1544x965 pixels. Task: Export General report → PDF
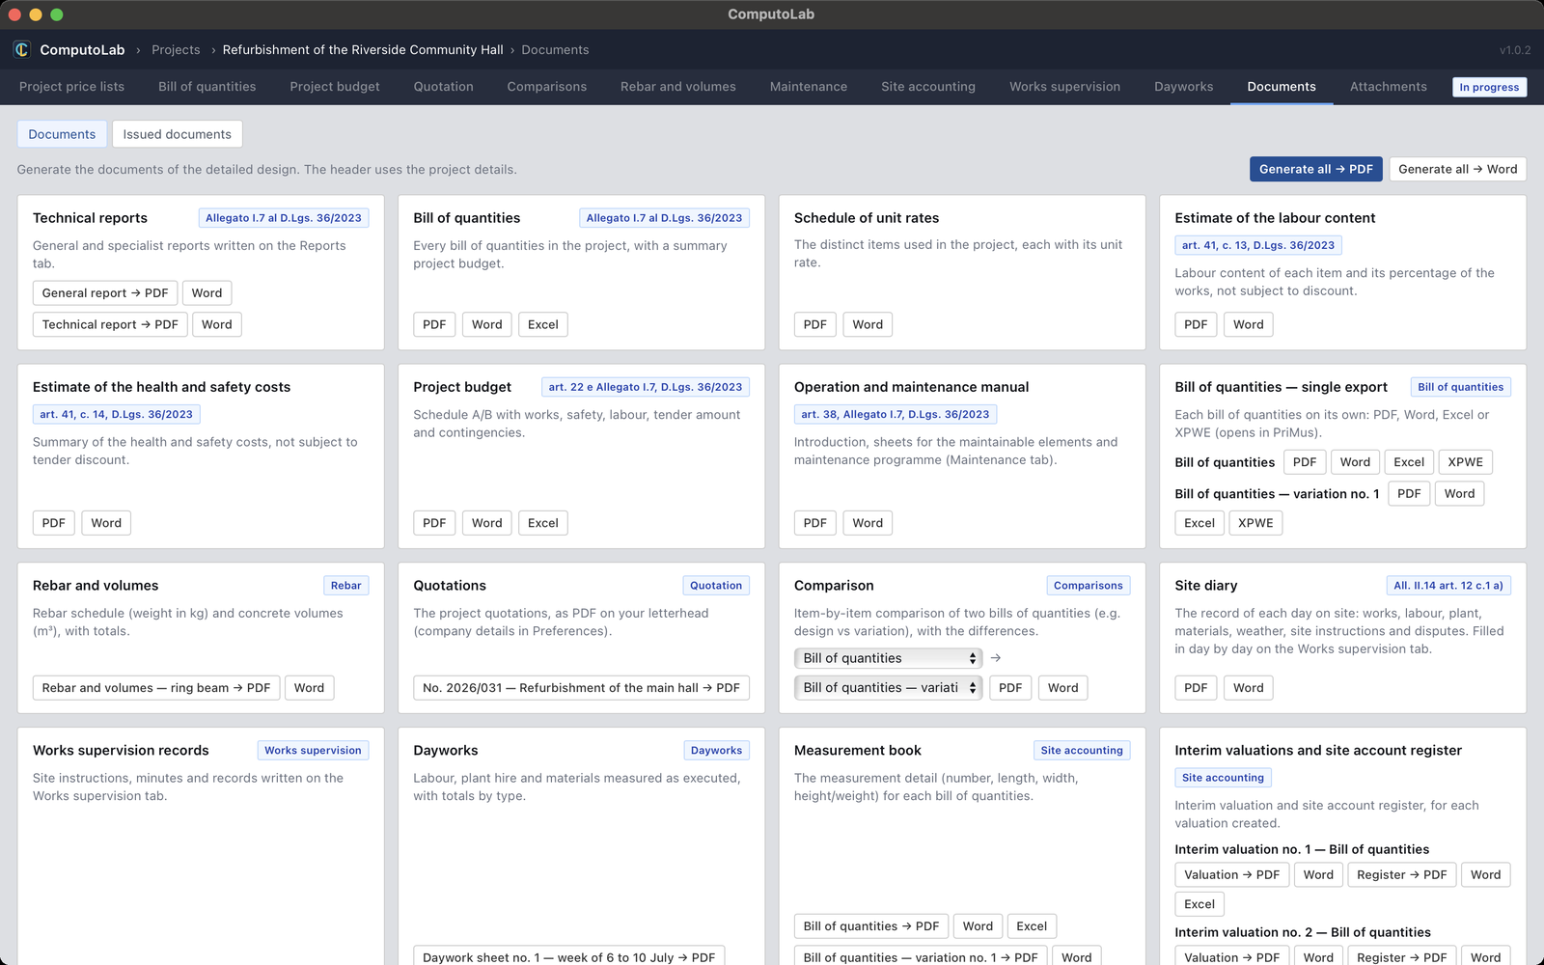(x=105, y=293)
